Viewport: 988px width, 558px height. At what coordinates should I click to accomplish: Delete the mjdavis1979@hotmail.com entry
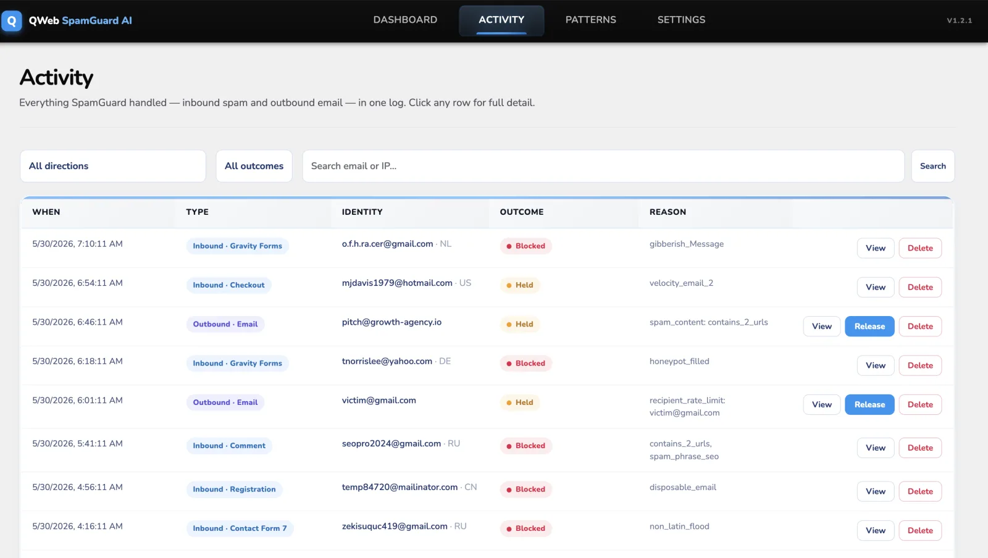[x=920, y=287]
